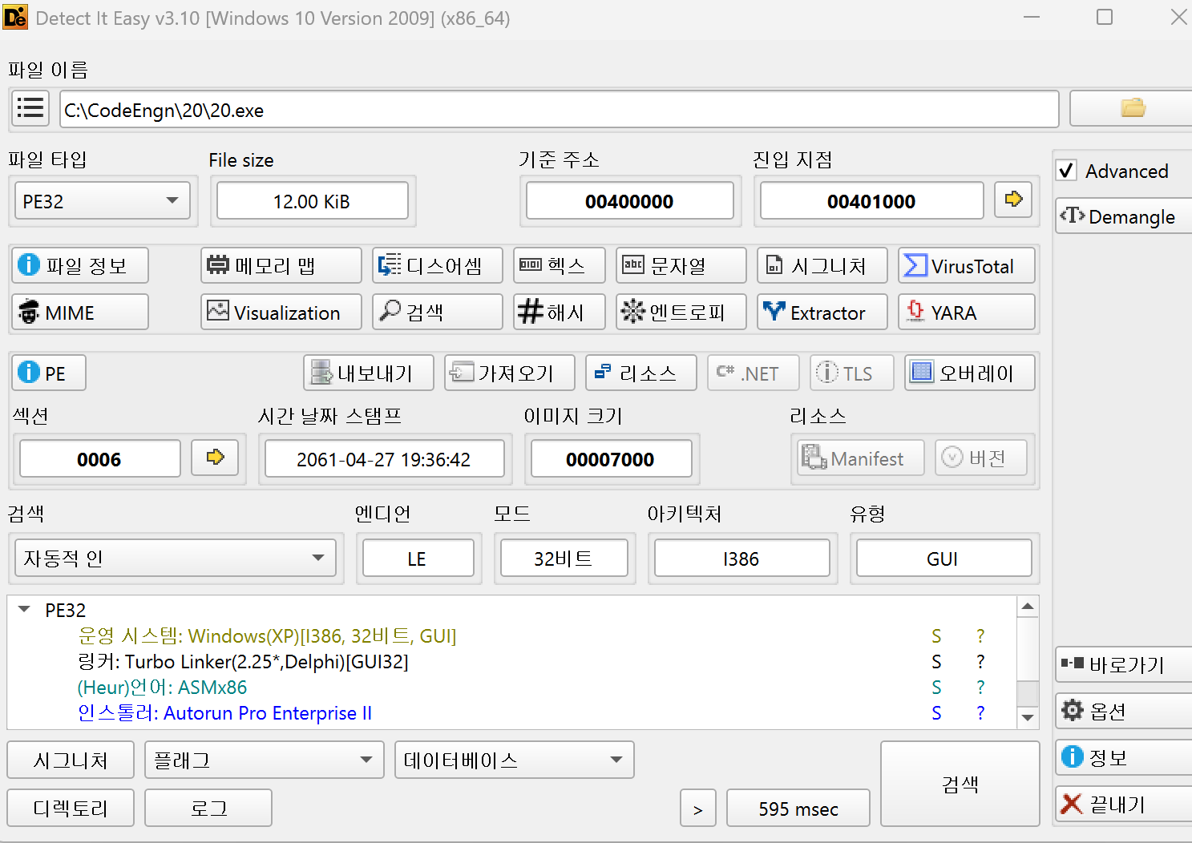Viewport: 1192px width, 843px height.
Task: Open the 데이터베이스 database dropdown
Action: pyautogui.click(x=515, y=760)
